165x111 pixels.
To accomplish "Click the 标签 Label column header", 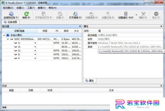I will pos(45,31).
